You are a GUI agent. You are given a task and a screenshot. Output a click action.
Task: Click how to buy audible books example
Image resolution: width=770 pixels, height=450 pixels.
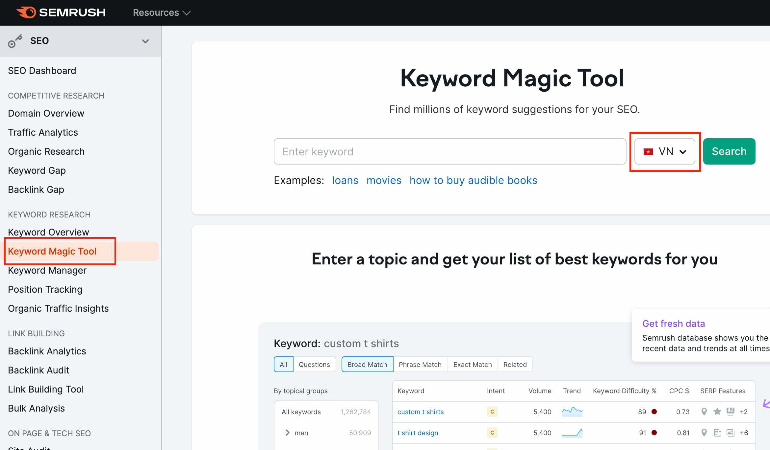click(473, 180)
